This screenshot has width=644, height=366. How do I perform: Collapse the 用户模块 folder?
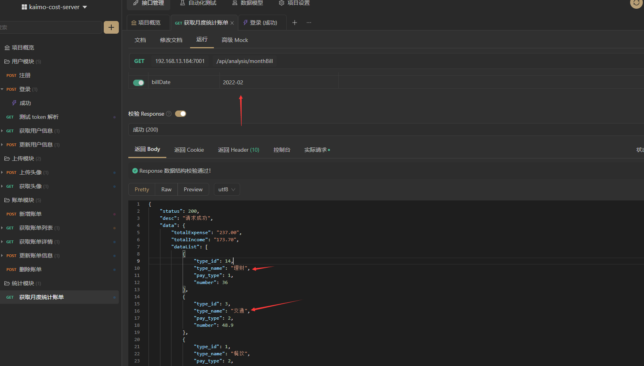click(23, 61)
